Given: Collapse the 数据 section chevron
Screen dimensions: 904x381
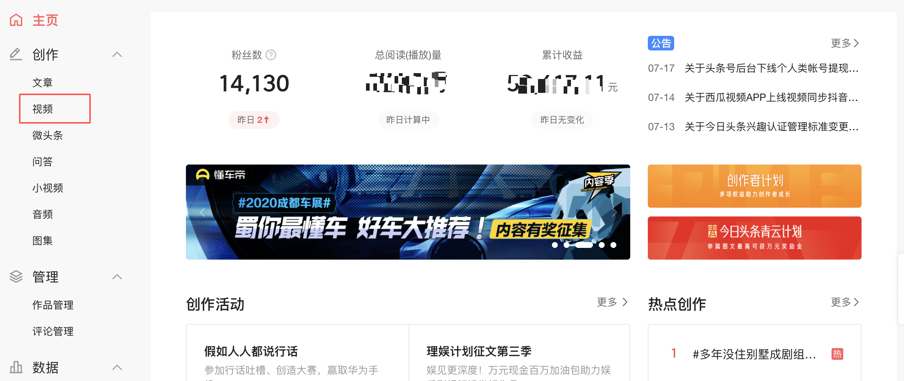Looking at the screenshot, I should [x=117, y=367].
